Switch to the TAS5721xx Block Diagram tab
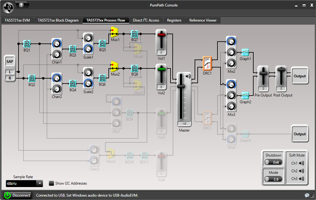The image size is (316, 200). [x=58, y=20]
